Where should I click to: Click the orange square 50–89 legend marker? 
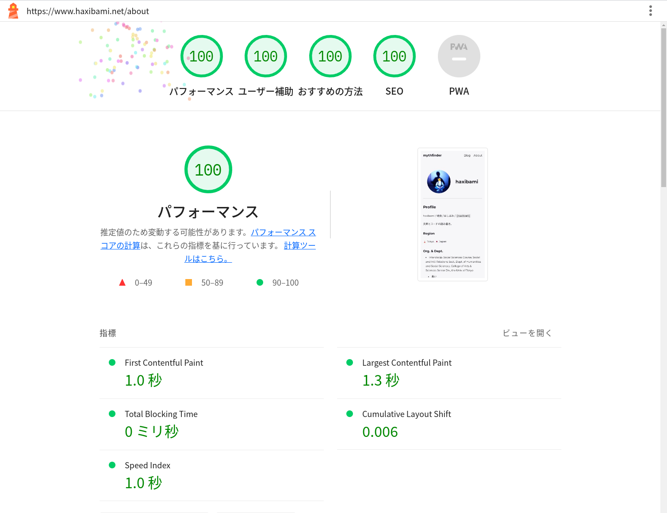(x=189, y=282)
